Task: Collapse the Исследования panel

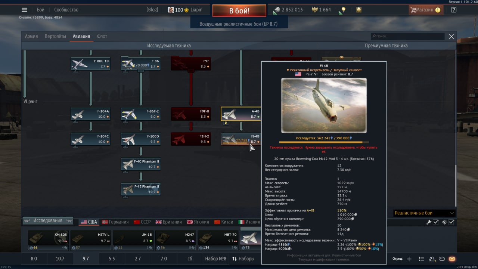Action: coord(48,221)
